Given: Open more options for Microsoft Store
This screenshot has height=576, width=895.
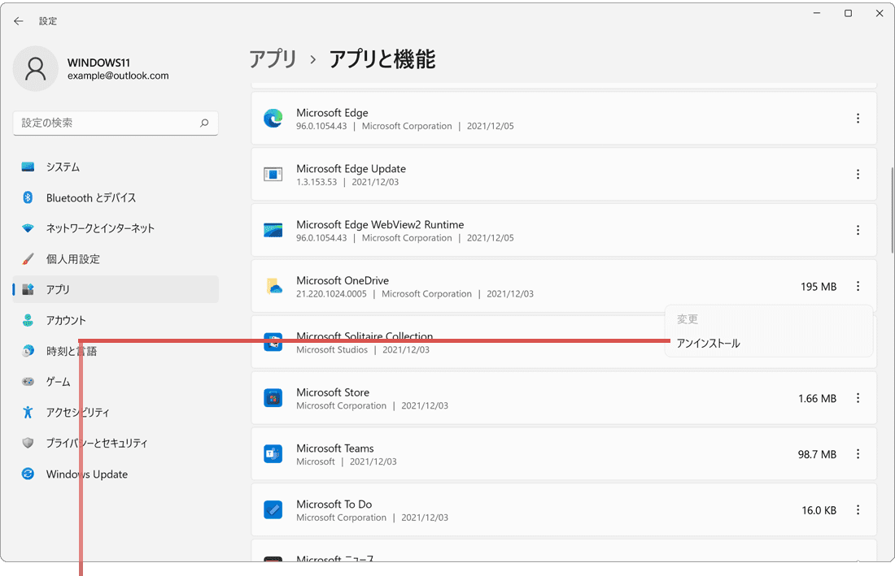Looking at the screenshot, I should (x=858, y=397).
